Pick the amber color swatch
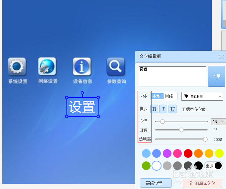The width and height of the screenshot is (226, 189). pyautogui.click(x=209, y=153)
